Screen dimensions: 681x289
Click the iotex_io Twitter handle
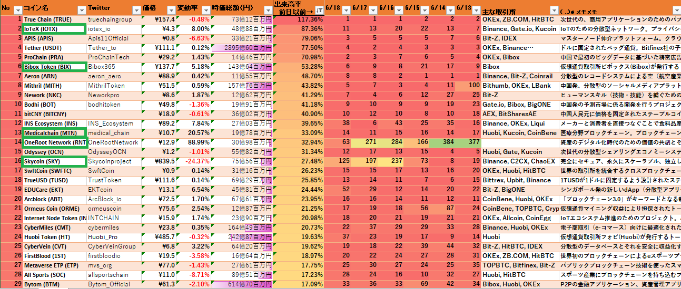point(99,29)
